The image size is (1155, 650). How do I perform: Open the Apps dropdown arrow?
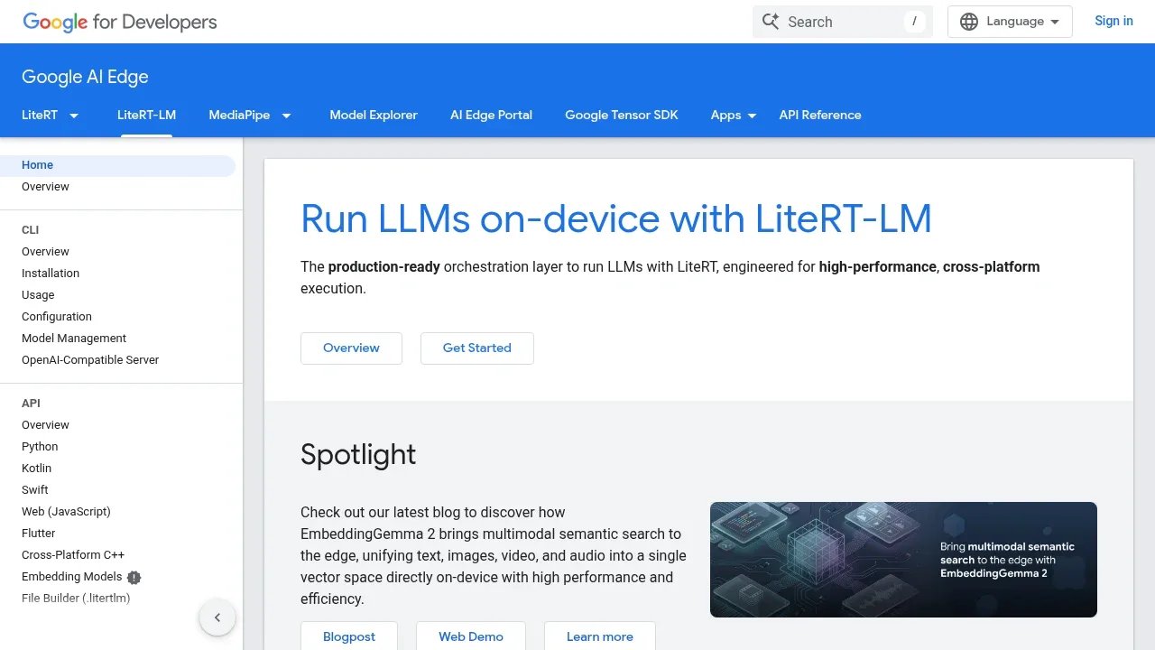click(753, 116)
